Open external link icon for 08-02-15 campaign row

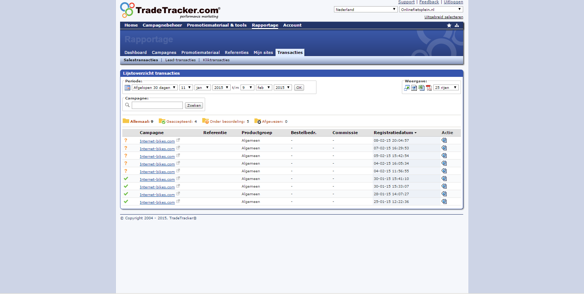178,140
